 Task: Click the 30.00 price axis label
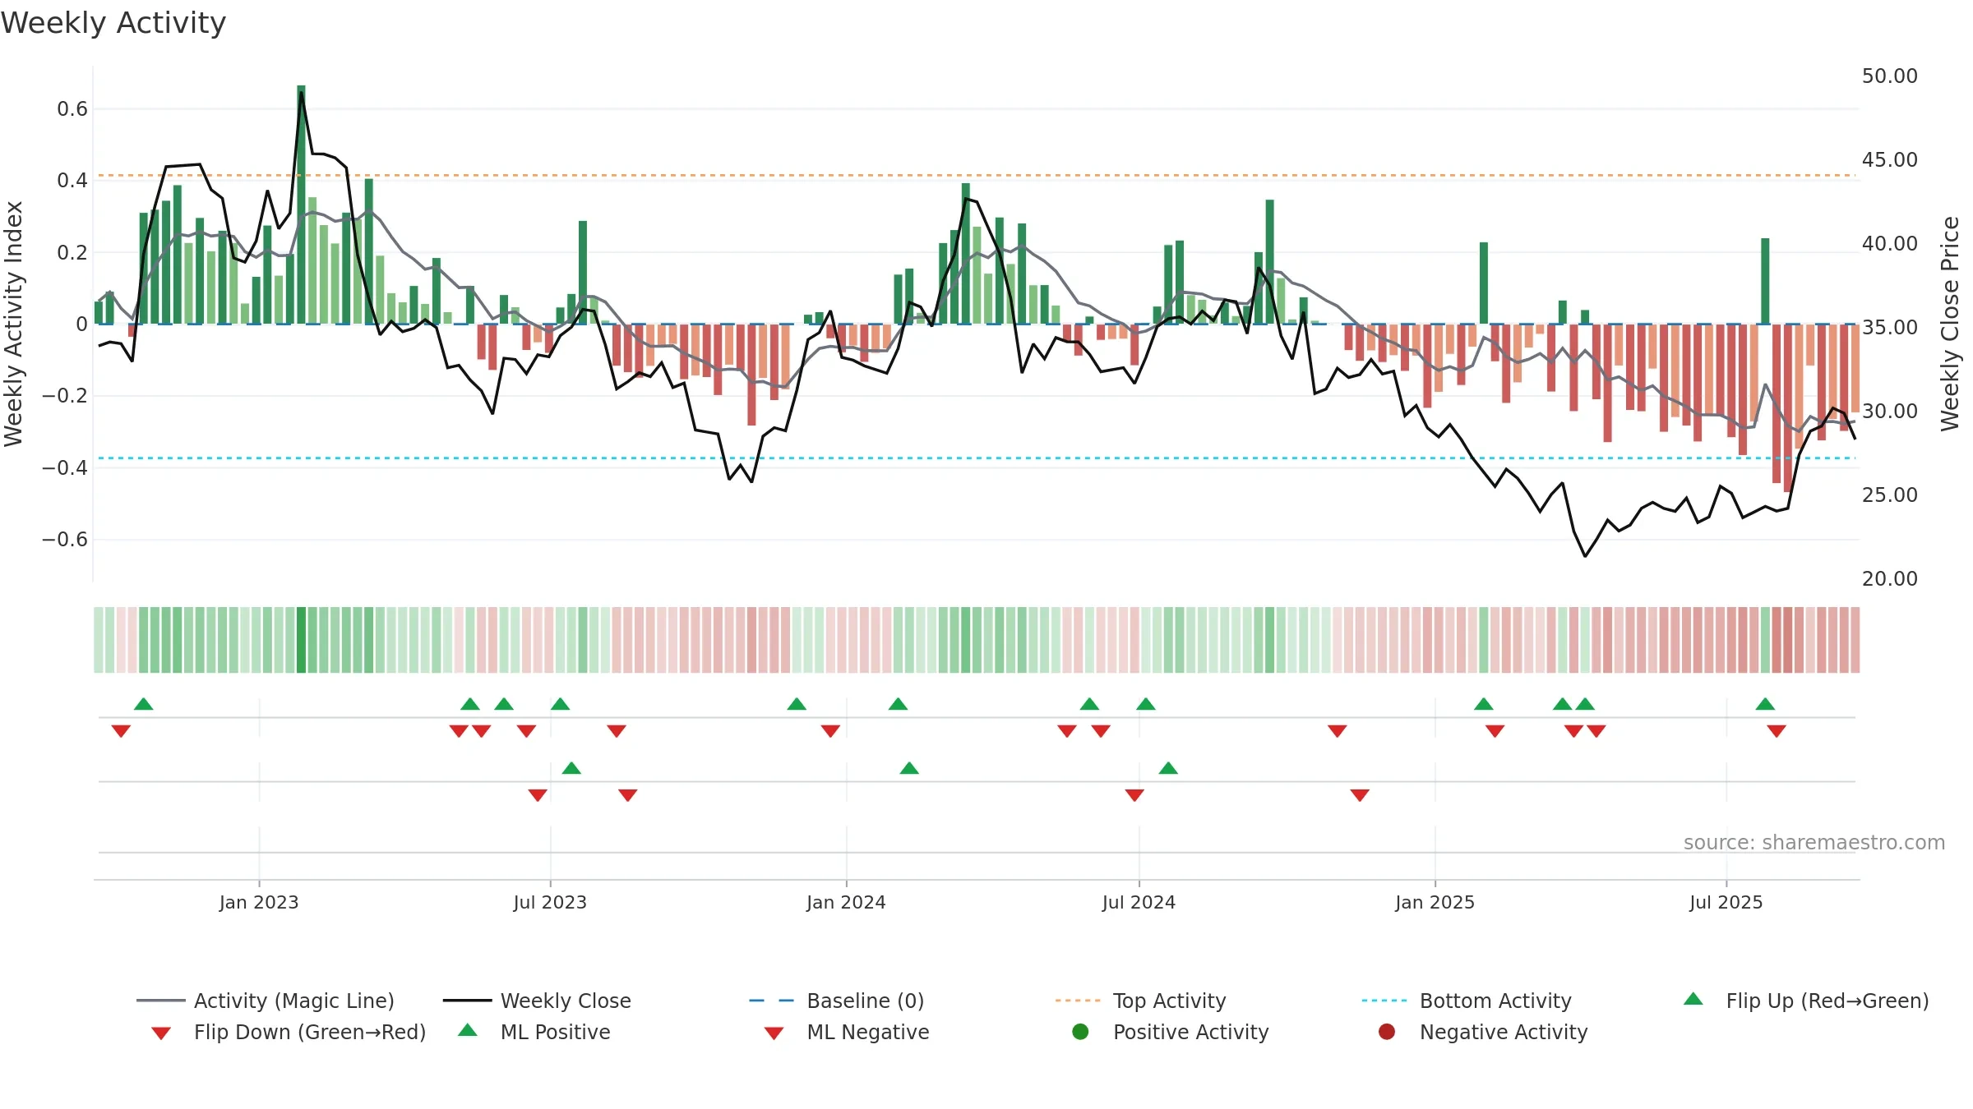(1889, 411)
